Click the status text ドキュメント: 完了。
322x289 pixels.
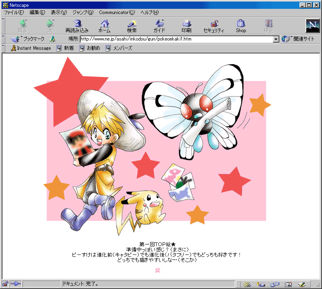pyautogui.click(x=80, y=284)
